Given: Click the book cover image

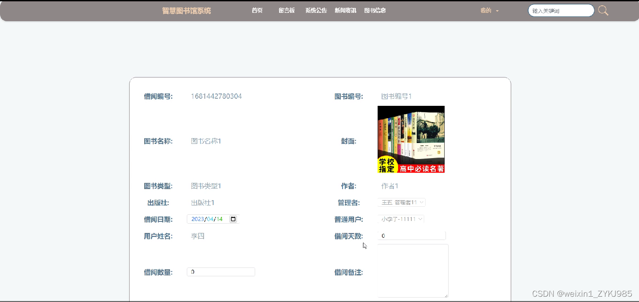Looking at the screenshot, I should (411, 139).
